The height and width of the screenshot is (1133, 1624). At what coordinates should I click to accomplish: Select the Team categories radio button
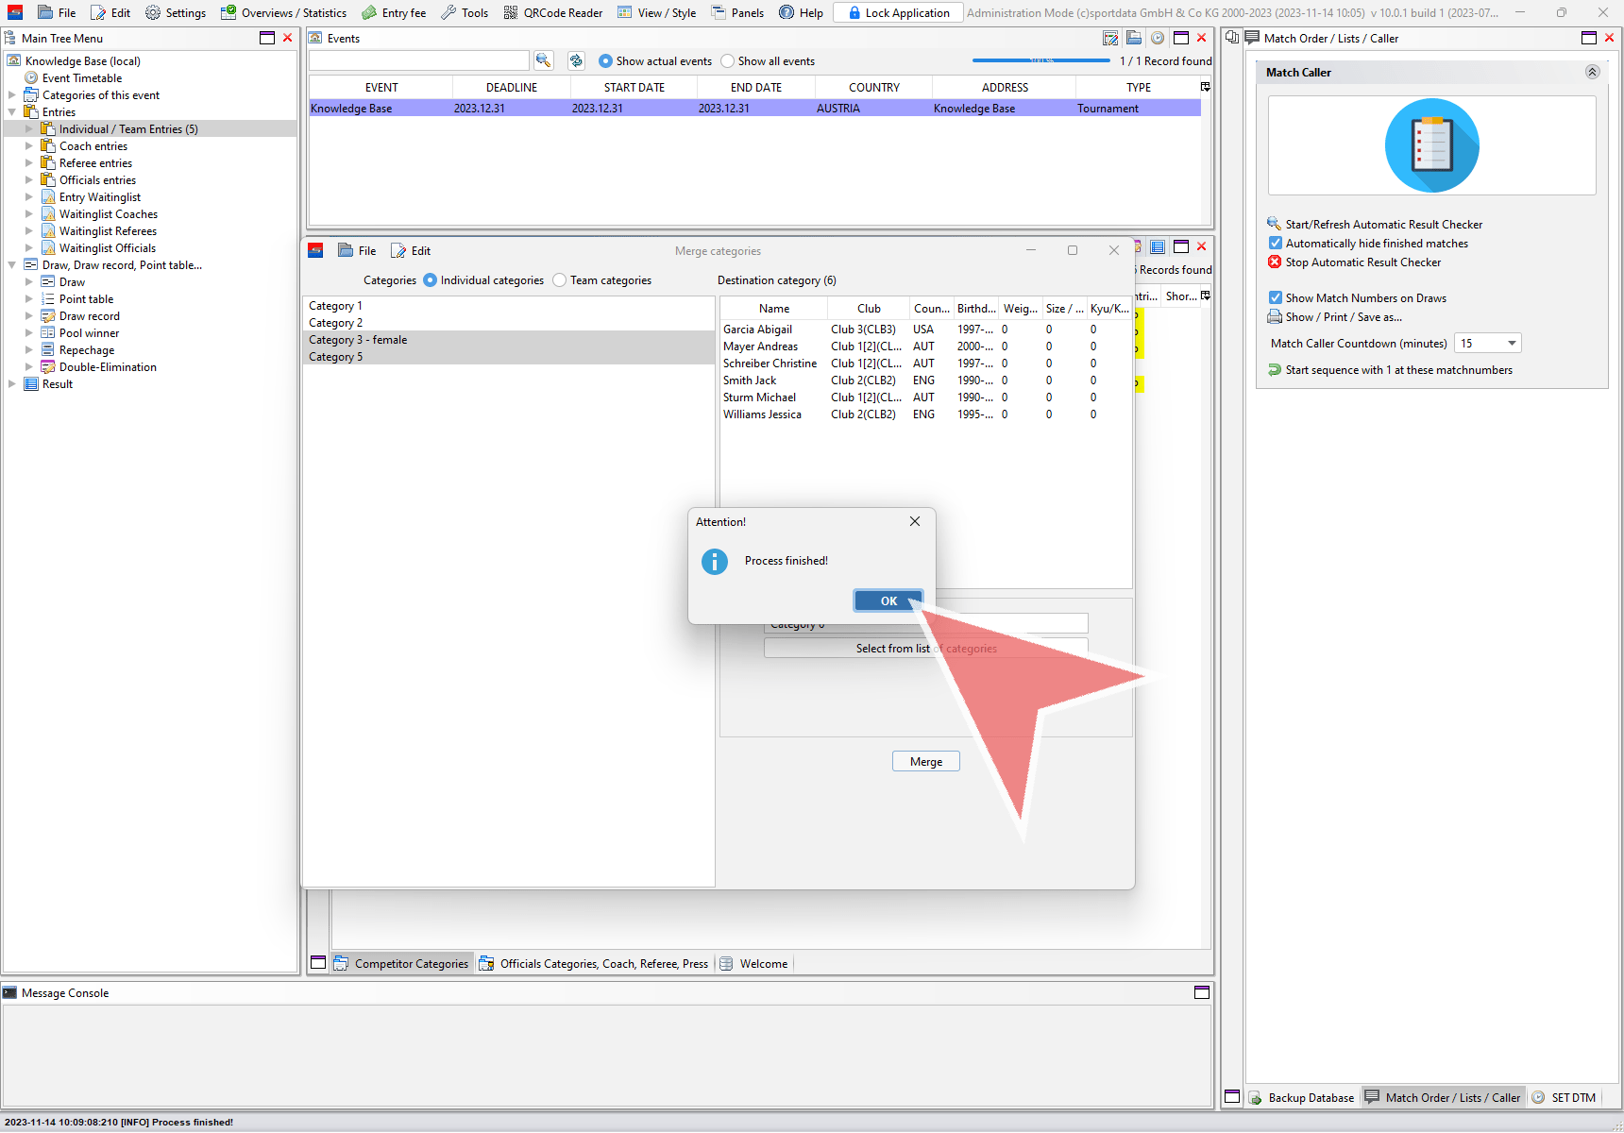[x=560, y=280]
